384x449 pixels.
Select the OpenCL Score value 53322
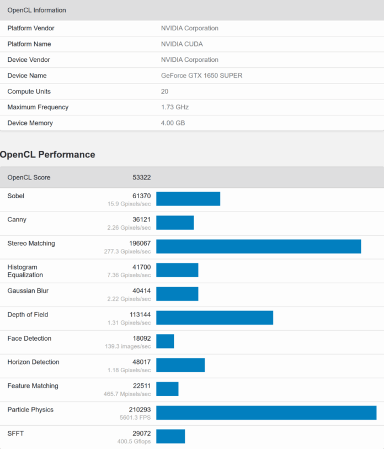point(141,177)
